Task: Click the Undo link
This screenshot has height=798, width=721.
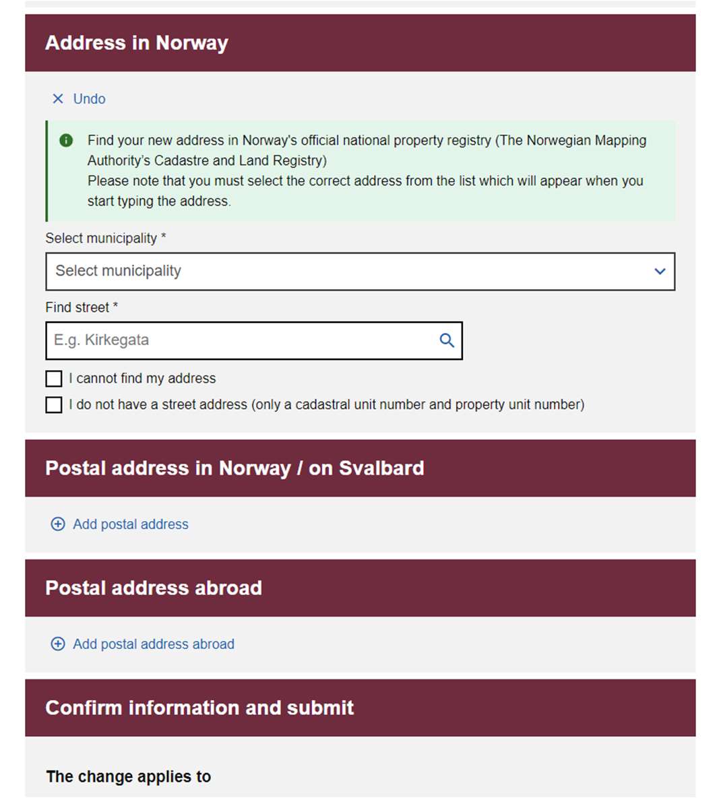Action: pyautogui.click(x=90, y=98)
